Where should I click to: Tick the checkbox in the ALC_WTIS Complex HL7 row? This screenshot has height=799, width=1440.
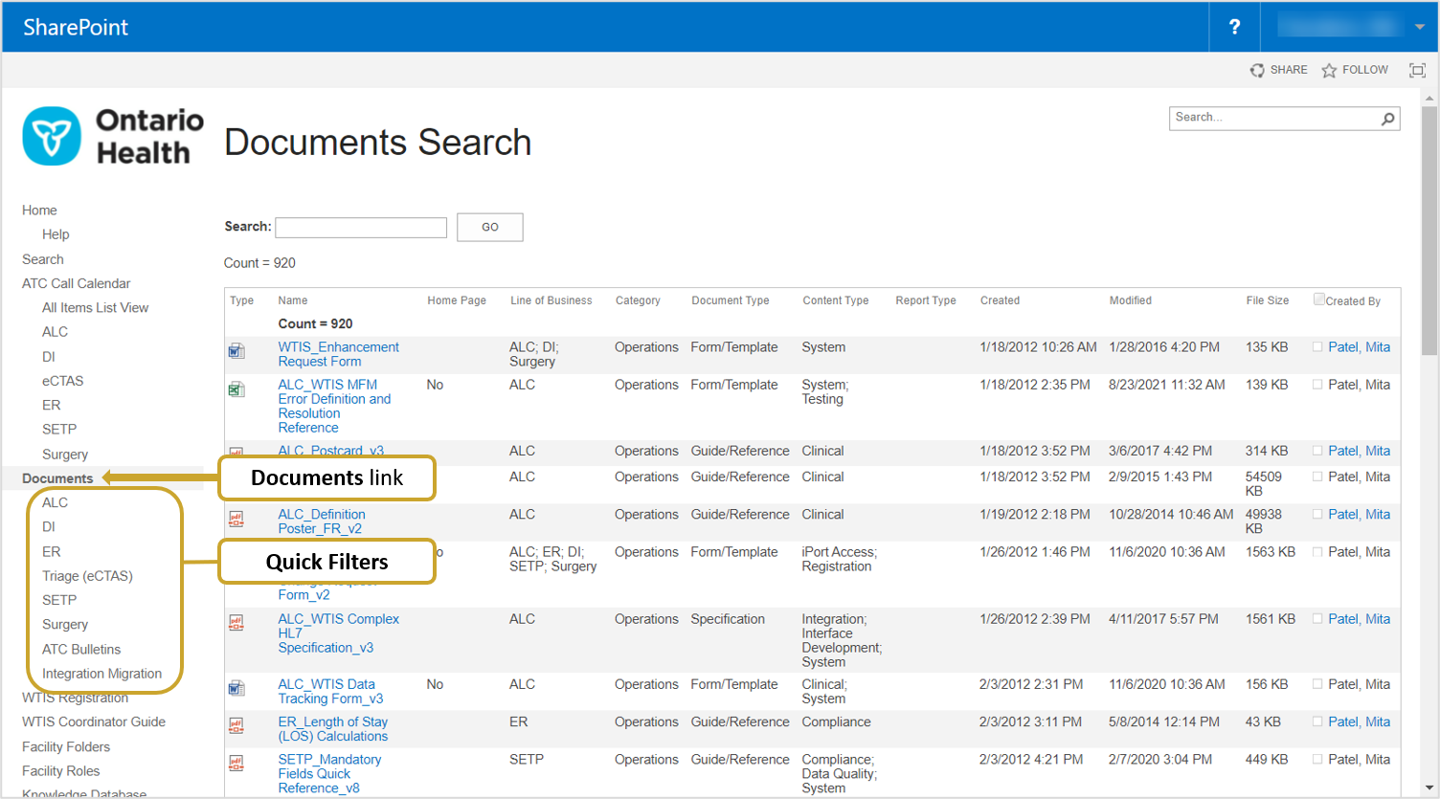pyautogui.click(x=1317, y=619)
